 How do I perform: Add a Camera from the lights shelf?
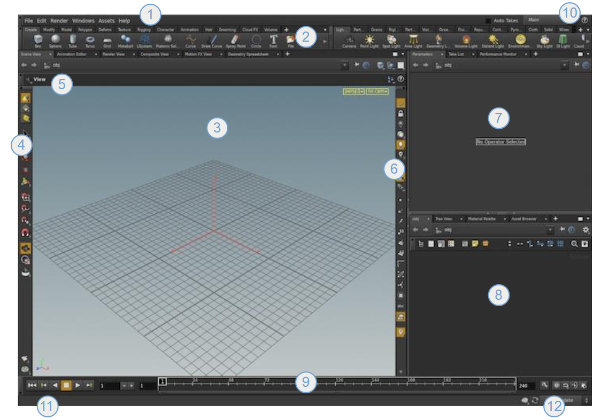tap(349, 41)
